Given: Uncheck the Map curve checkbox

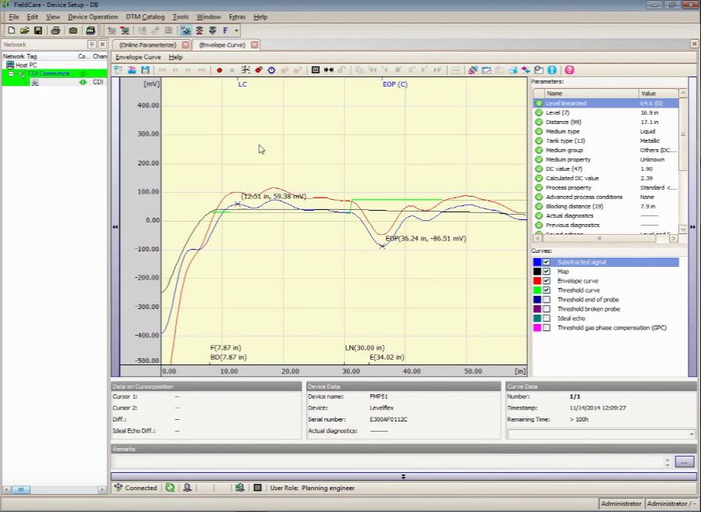Looking at the screenshot, I should pyautogui.click(x=546, y=272).
